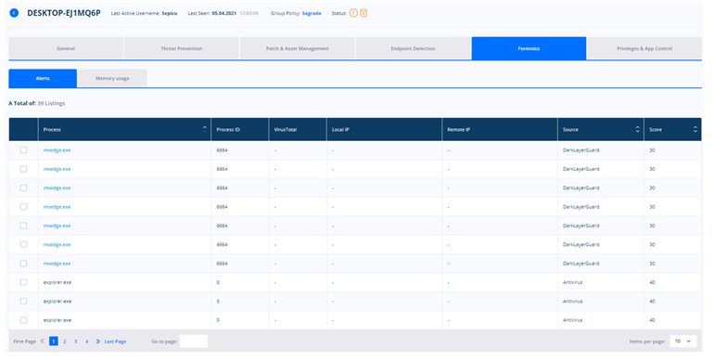
Task: Click the Go to page input field
Action: [194, 341]
